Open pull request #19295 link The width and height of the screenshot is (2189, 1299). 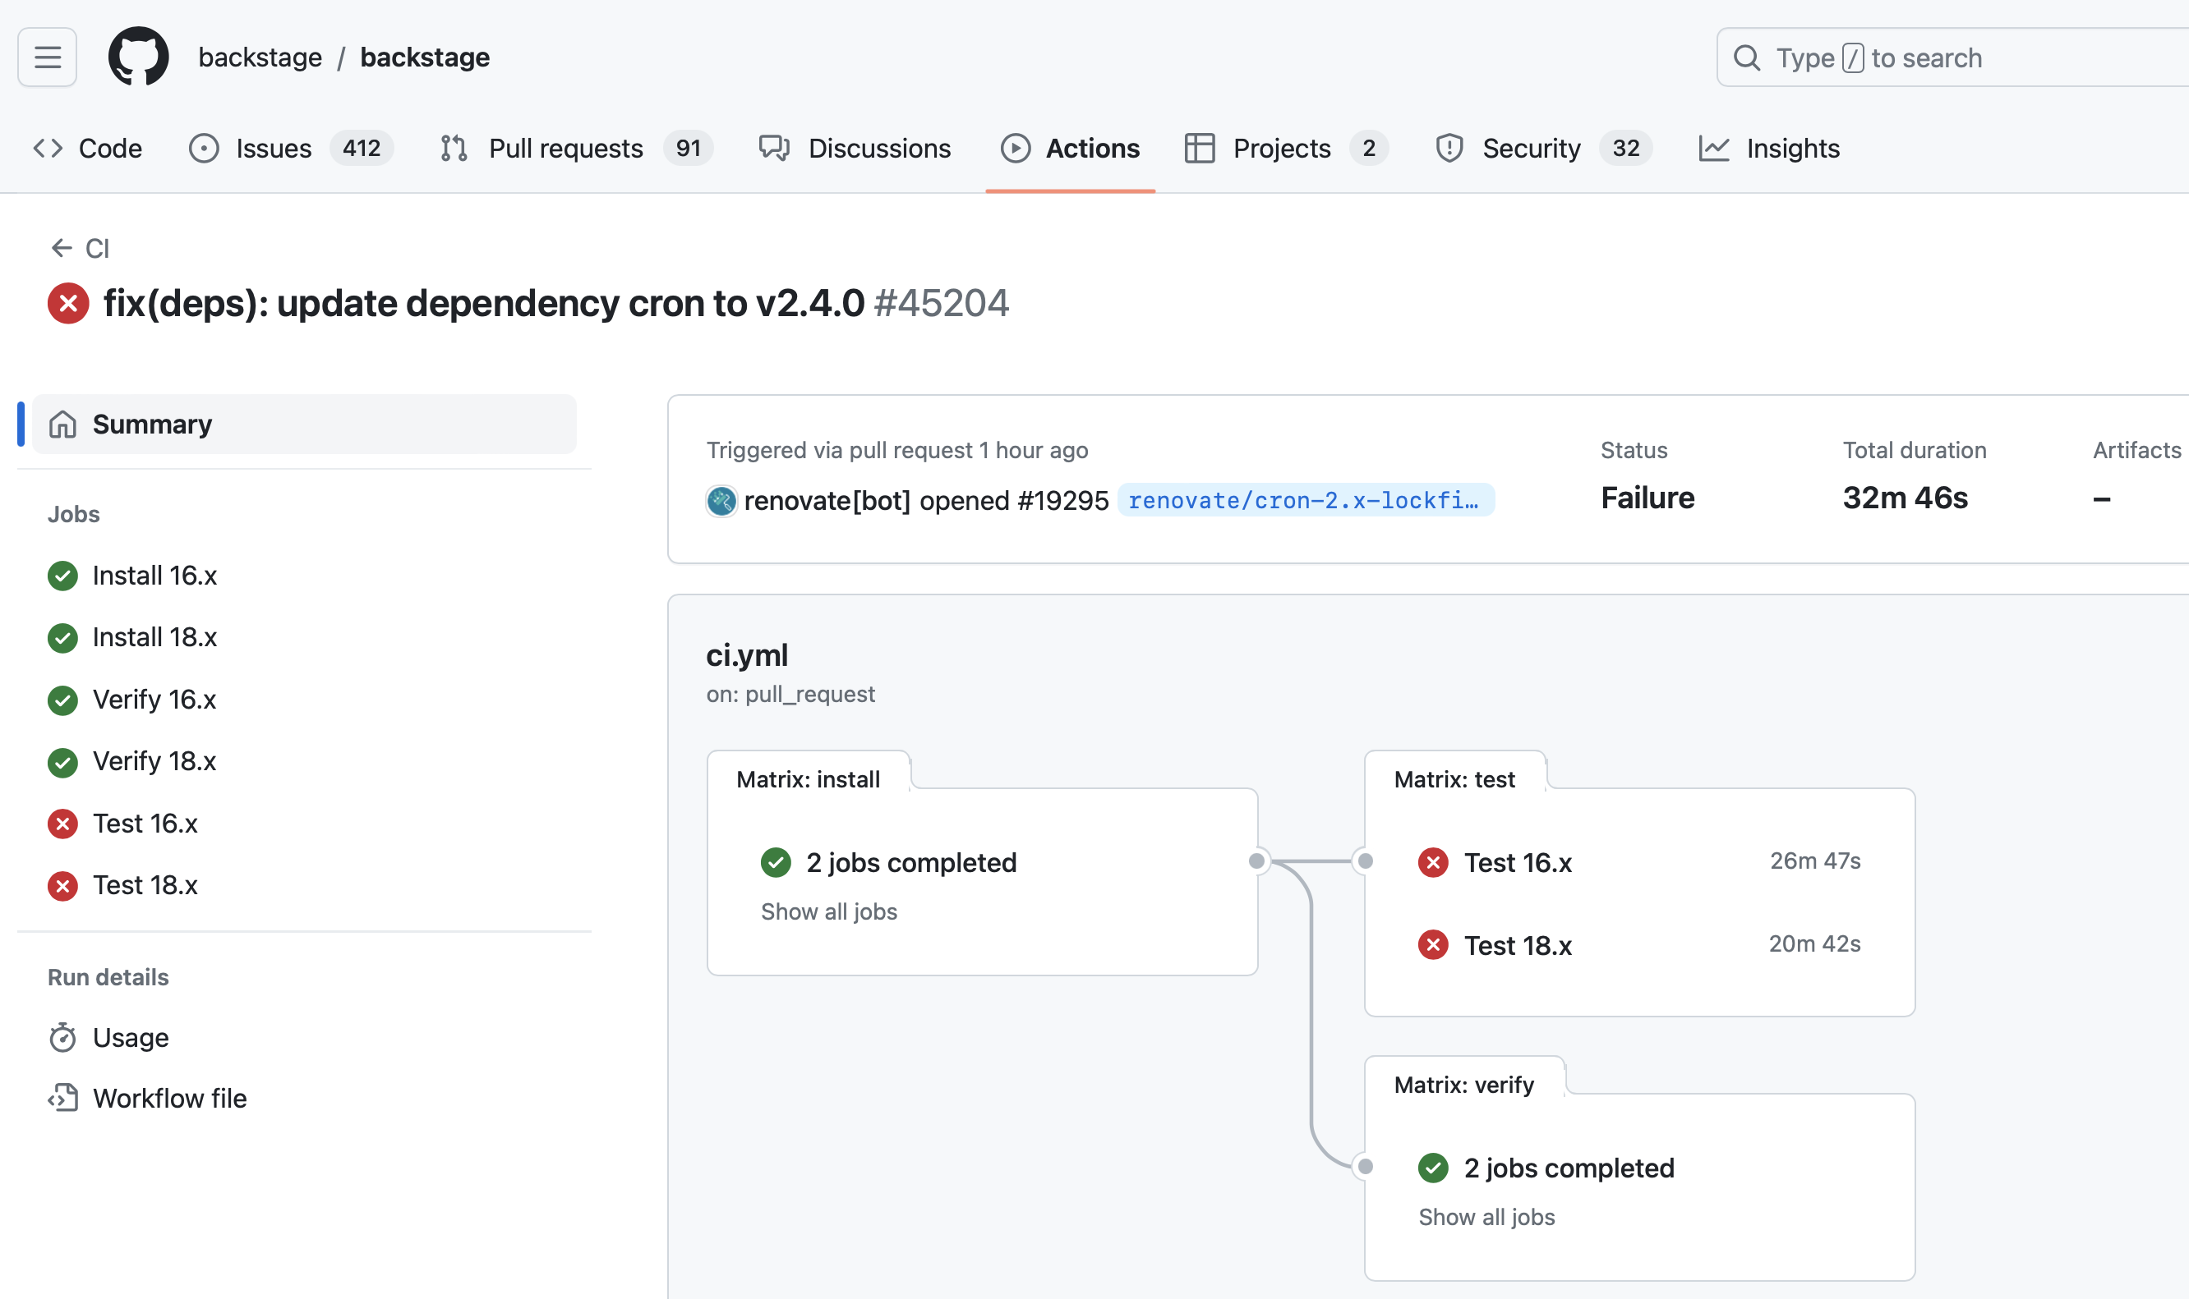1062,501
